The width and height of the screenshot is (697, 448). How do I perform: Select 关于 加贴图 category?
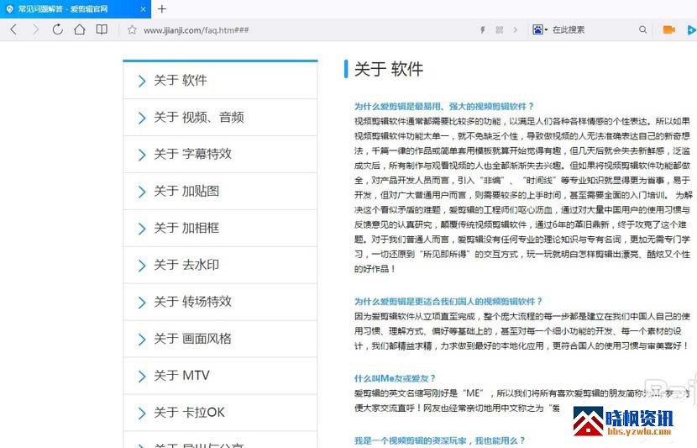coord(220,192)
